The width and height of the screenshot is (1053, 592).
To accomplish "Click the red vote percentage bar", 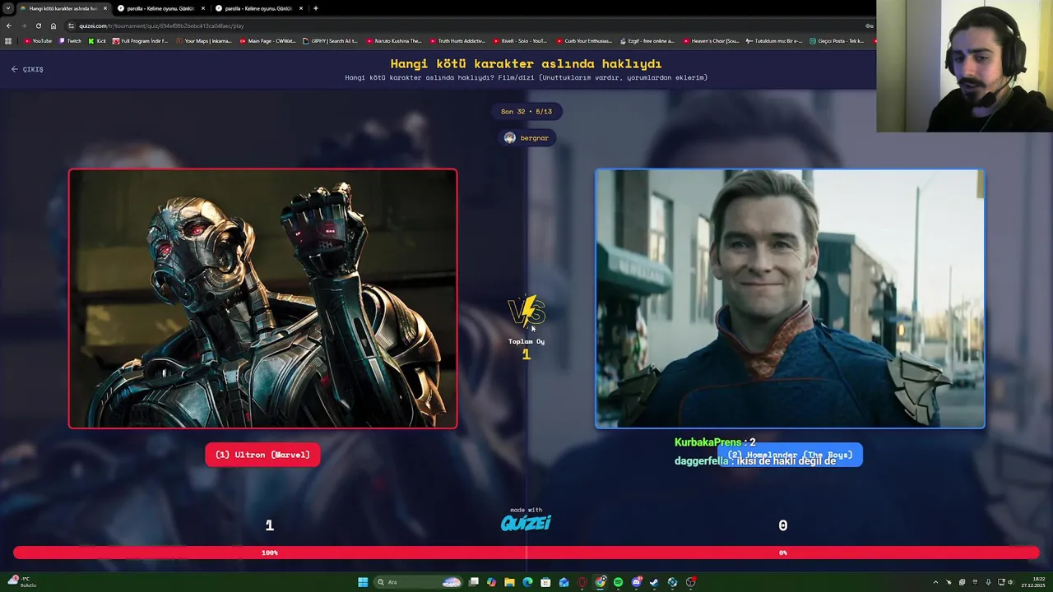I will [x=526, y=553].
